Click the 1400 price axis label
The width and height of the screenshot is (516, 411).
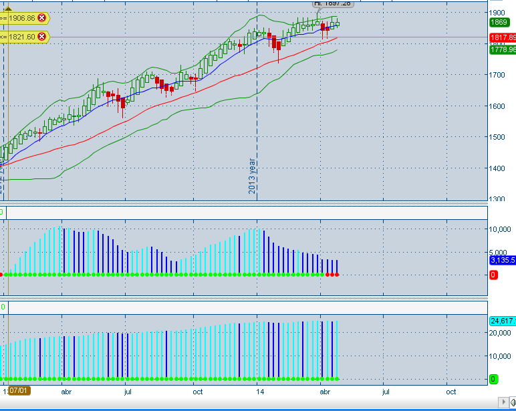[x=497, y=168]
